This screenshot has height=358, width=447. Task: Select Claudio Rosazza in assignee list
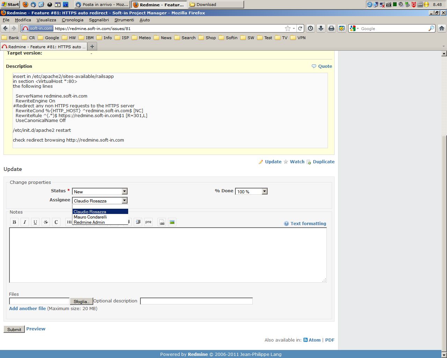[x=100, y=212]
